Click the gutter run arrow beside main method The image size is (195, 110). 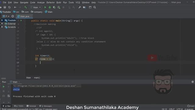pos(21,20)
